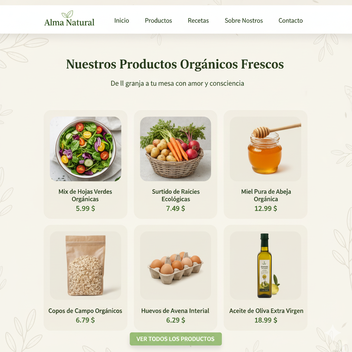Open Mix de Hojas Verdes Orgánicas title

(x=85, y=195)
